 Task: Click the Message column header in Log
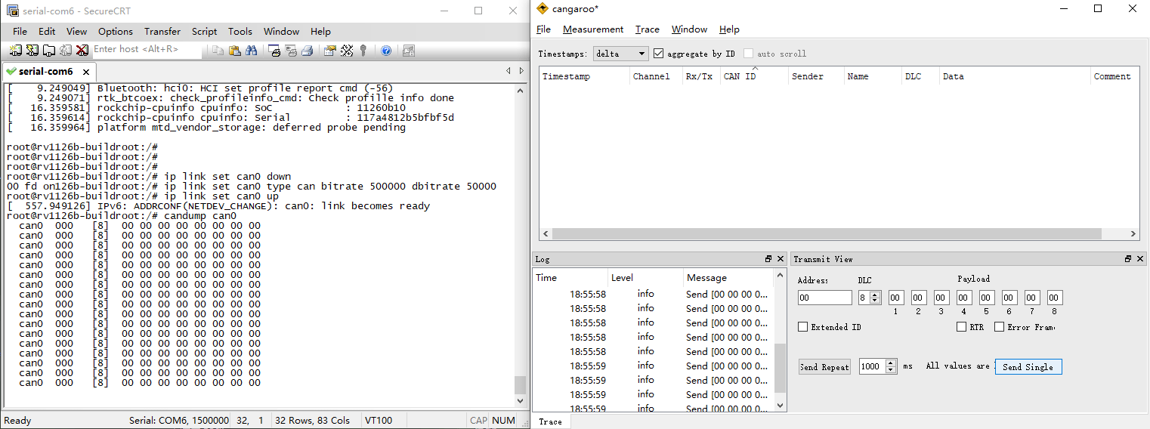(x=728, y=277)
